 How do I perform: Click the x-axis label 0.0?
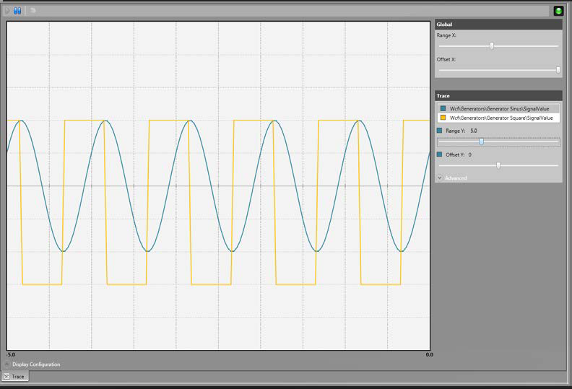coord(430,355)
